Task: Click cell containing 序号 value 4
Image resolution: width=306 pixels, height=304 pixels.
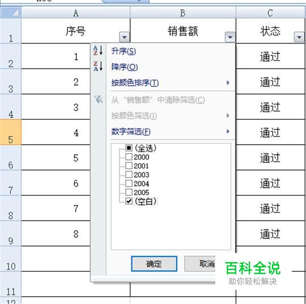Action: tap(56, 132)
